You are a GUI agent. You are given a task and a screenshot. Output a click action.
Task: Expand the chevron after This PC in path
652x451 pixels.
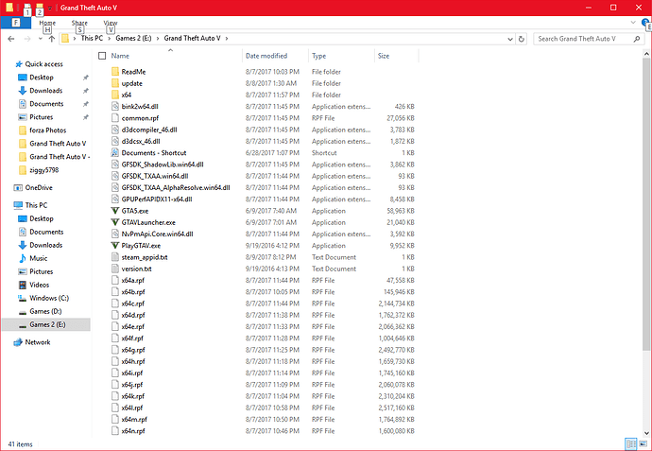click(110, 38)
